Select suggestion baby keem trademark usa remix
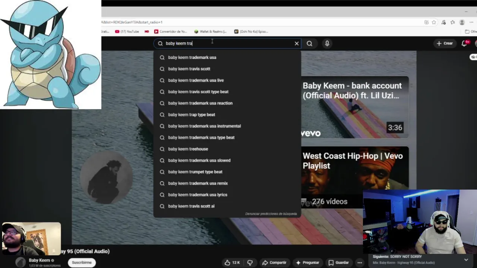Screen dimensions: 477x268 coord(227,183)
